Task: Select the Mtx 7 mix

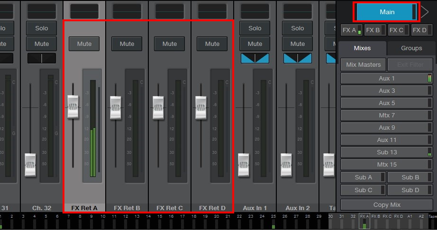Action: (387, 115)
